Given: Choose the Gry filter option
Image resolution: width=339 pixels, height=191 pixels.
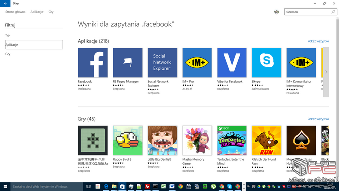Looking at the screenshot, I should coord(8,54).
